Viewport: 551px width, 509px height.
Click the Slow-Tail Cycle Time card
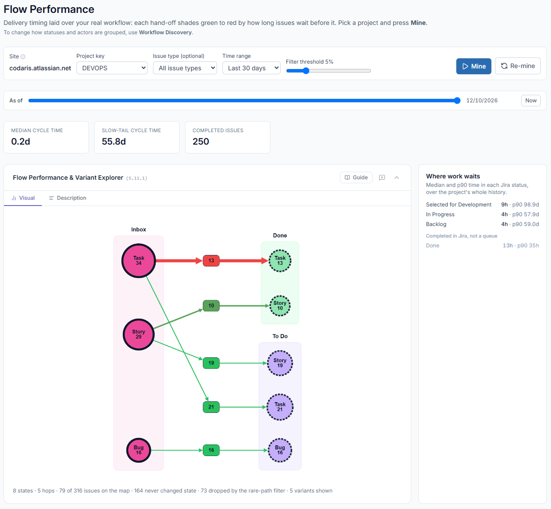click(137, 137)
